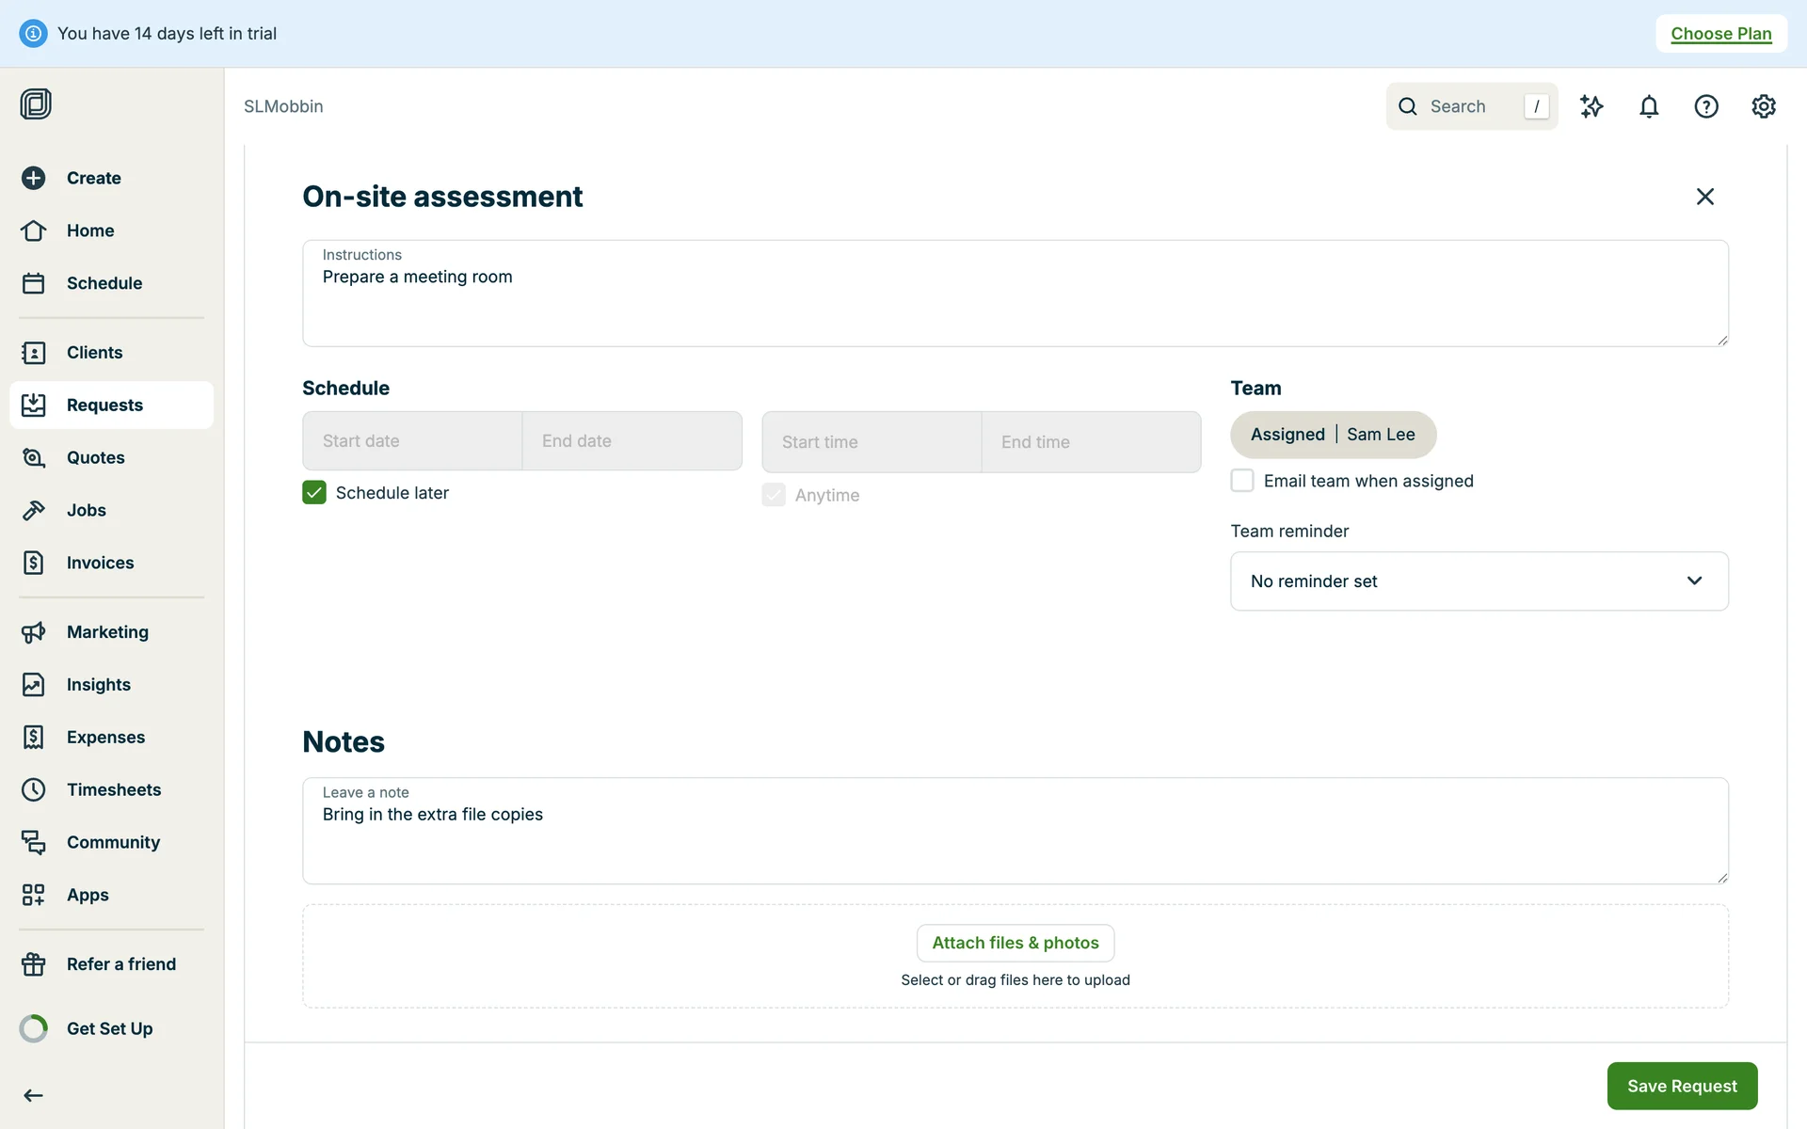The height and width of the screenshot is (1129, 1807).
Task: Click the Create plus icon
Action: [x=34, y=178]
